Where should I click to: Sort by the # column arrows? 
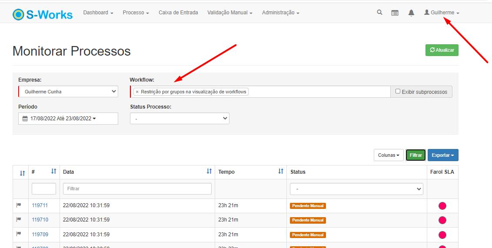pyautogui.click(x=54, y=172)
